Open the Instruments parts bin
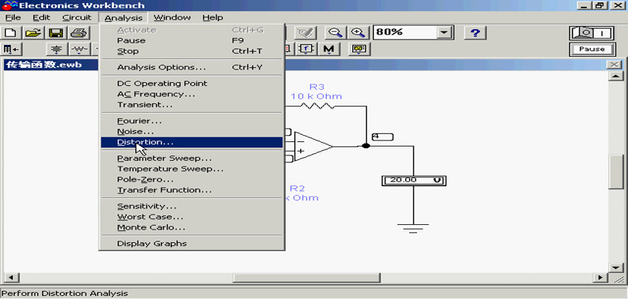Viewport: 628px width, 299px height. click(x=360, y=49)
